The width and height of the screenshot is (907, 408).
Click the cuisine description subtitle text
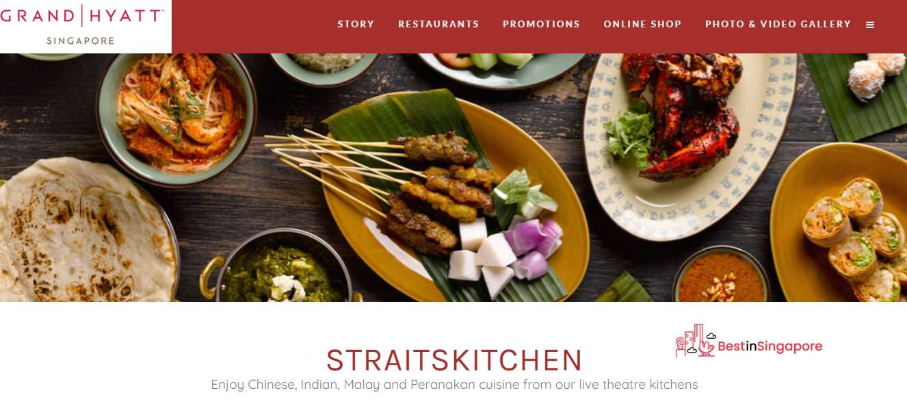click(454, 385)
